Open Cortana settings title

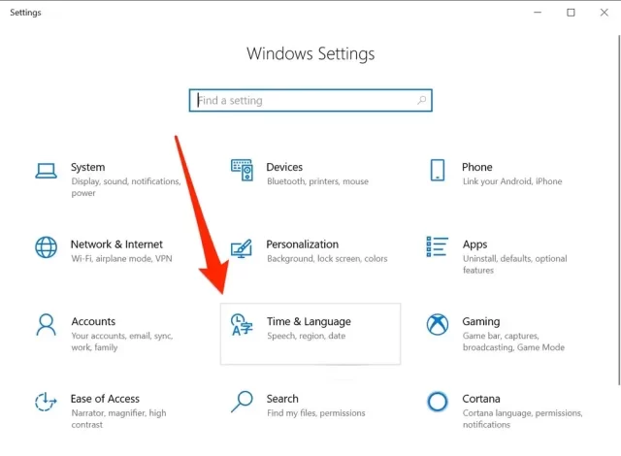pos(481,399)
